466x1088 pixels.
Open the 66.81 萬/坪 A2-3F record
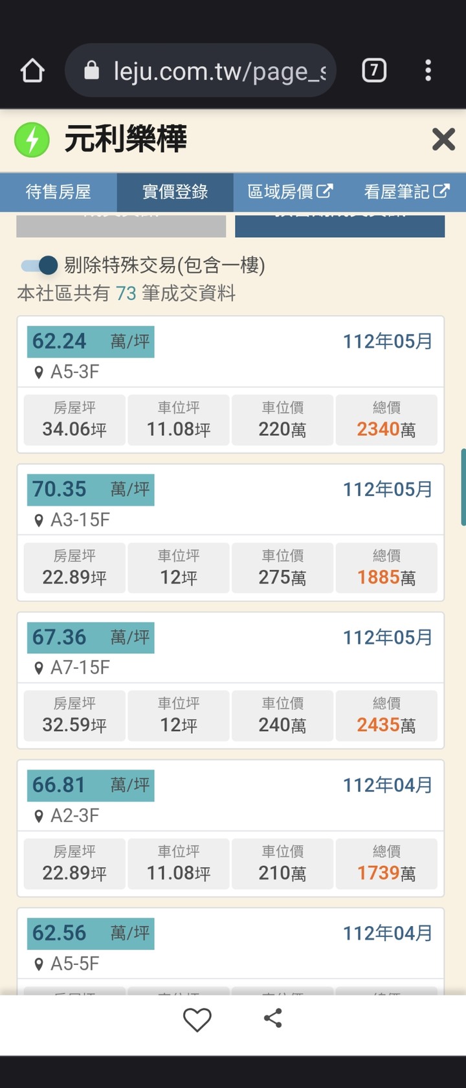tap(230, 828)
